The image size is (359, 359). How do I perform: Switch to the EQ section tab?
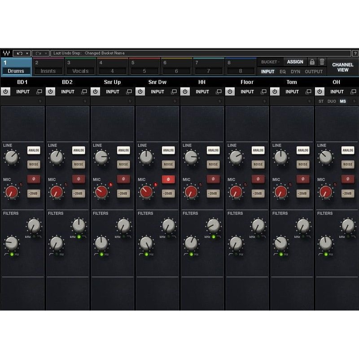pyautogui.click(x=282, y=71)
